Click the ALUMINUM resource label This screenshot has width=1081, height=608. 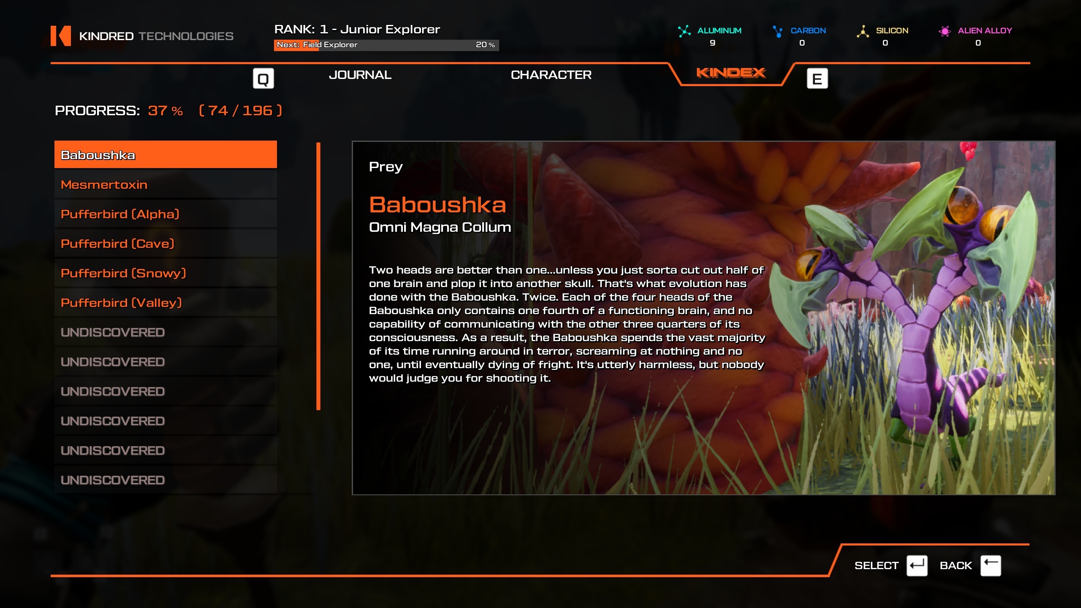(x=719, y=30)
